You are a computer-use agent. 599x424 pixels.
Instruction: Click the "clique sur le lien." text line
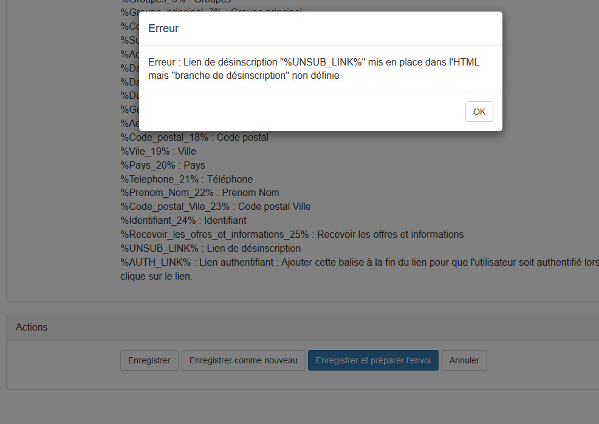(x=156, y=276)
